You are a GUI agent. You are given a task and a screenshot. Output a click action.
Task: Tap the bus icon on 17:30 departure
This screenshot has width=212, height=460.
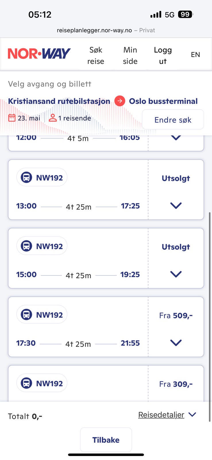26,315
